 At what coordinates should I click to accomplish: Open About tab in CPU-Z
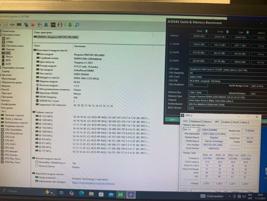[244, 122]
